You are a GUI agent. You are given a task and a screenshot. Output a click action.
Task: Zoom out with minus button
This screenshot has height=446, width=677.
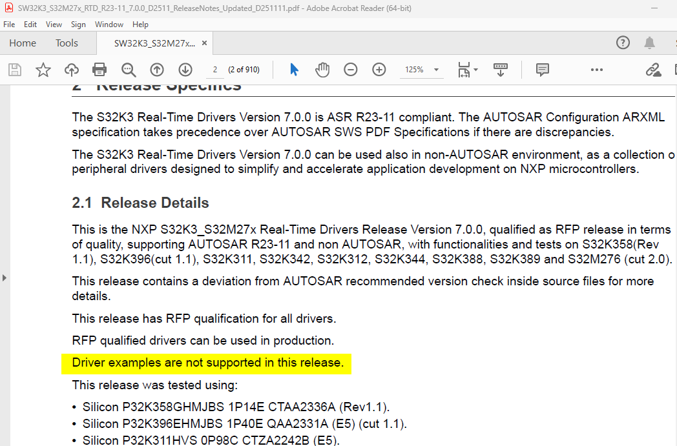[351, 70]
